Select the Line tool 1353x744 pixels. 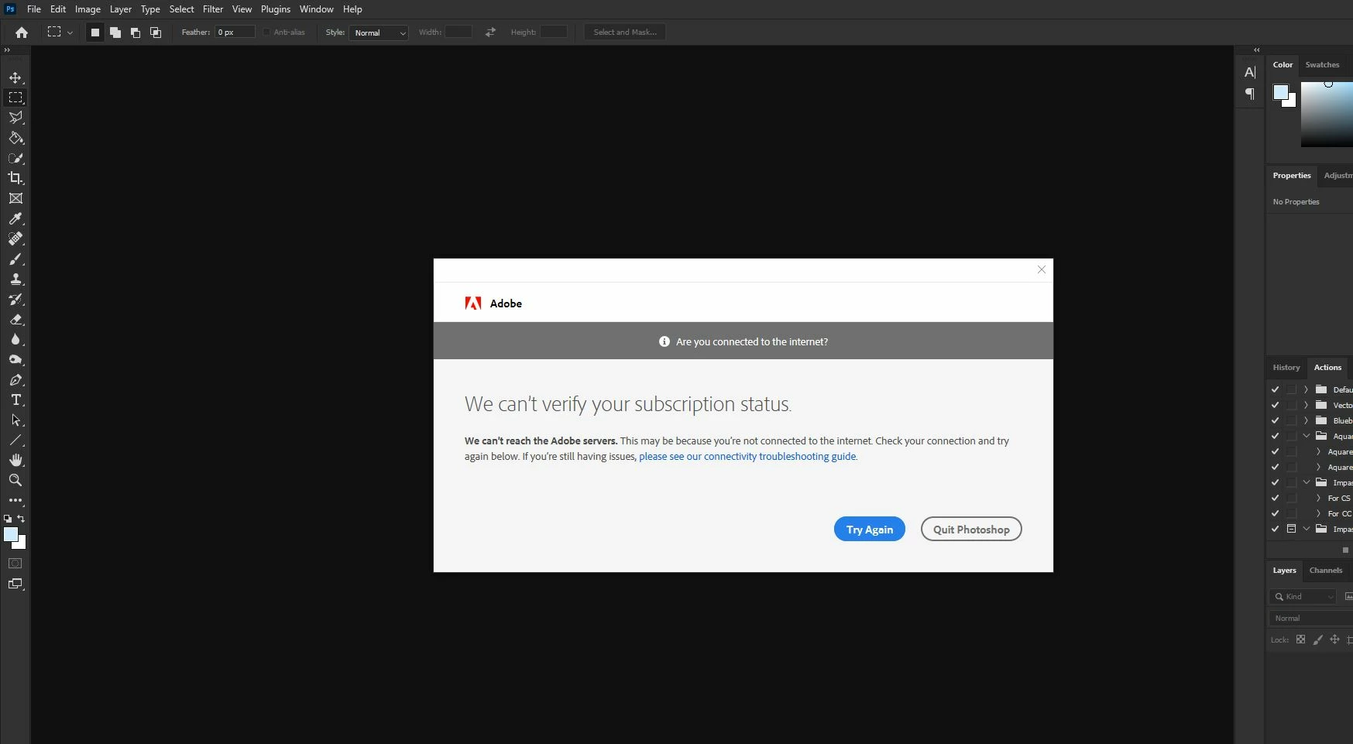15,440
